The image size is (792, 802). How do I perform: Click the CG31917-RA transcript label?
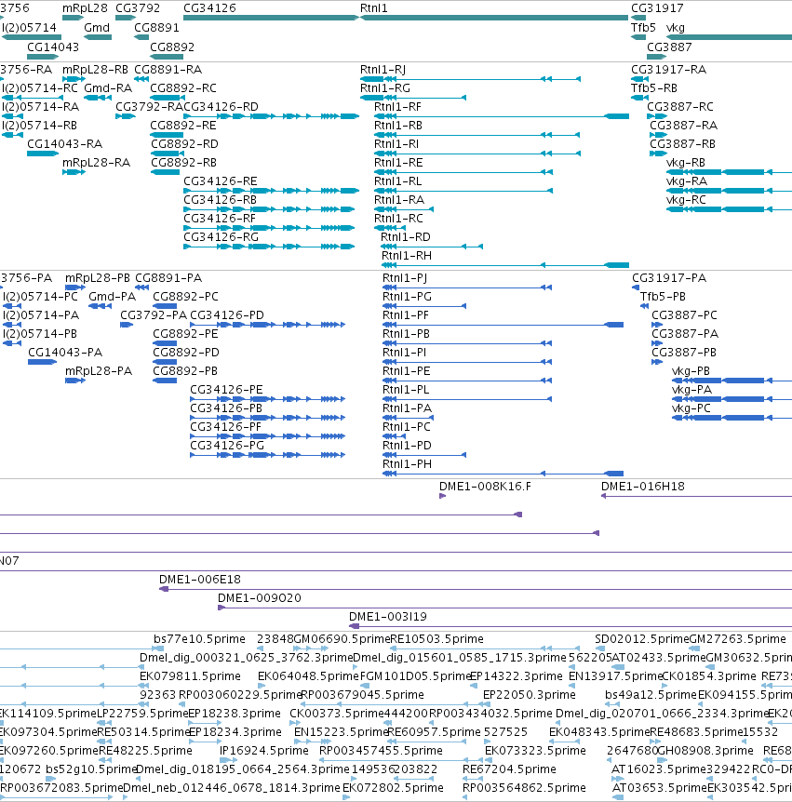tap(668, 70)
